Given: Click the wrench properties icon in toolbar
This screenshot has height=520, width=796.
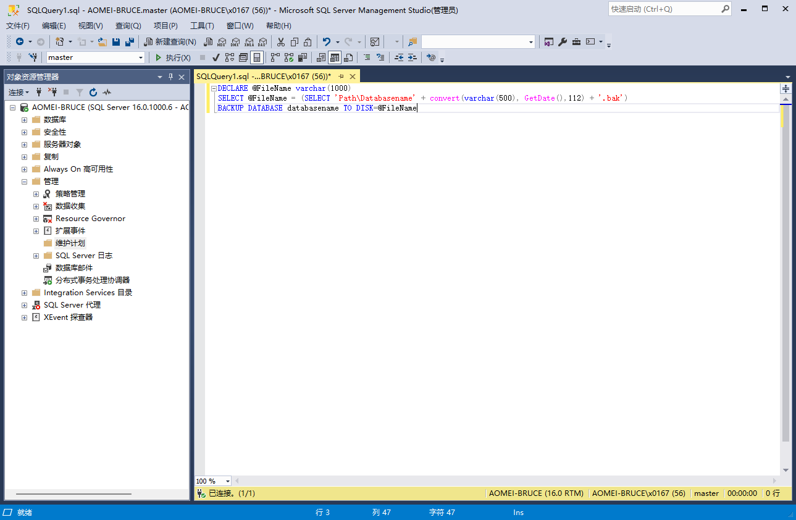Looking at the screenshot, I should coord(562,42).
